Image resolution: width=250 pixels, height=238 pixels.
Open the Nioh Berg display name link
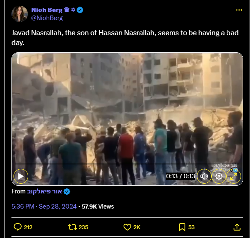pyautogui.click(x=47, y=10)
